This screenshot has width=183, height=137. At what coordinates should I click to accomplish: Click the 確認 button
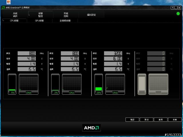coord(132,120)
